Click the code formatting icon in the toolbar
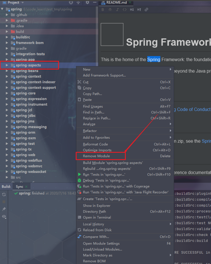This screenshot has width=211, height=264. coord(124,10)
